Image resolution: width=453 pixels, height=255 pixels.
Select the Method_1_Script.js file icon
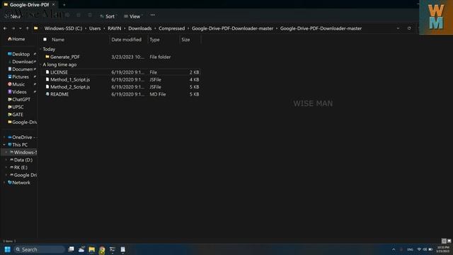(x=47, y=79)
